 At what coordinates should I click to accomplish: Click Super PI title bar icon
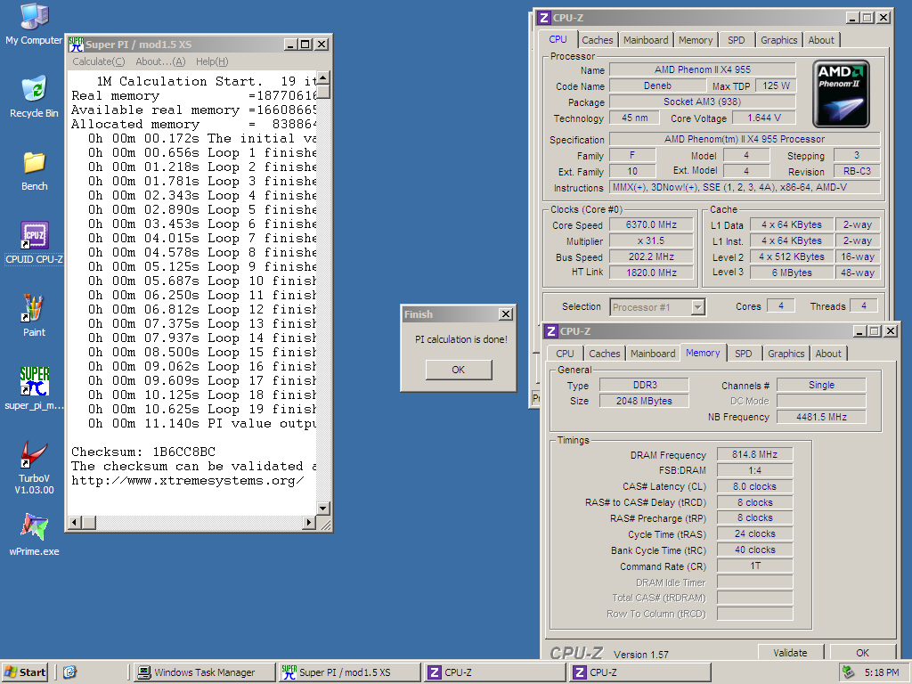[x=77, y=45]
